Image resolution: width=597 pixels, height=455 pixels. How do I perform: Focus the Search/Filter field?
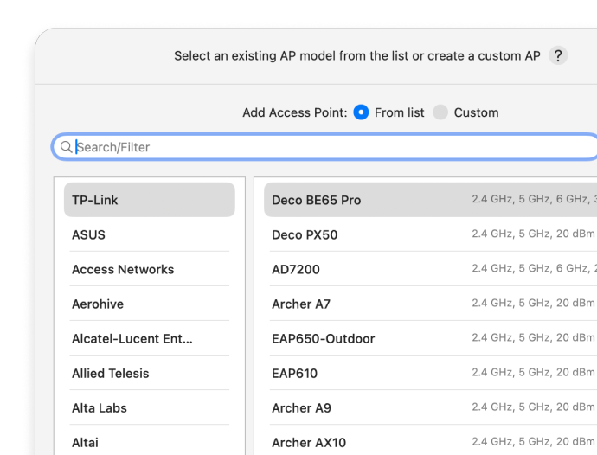coord(325,147)
